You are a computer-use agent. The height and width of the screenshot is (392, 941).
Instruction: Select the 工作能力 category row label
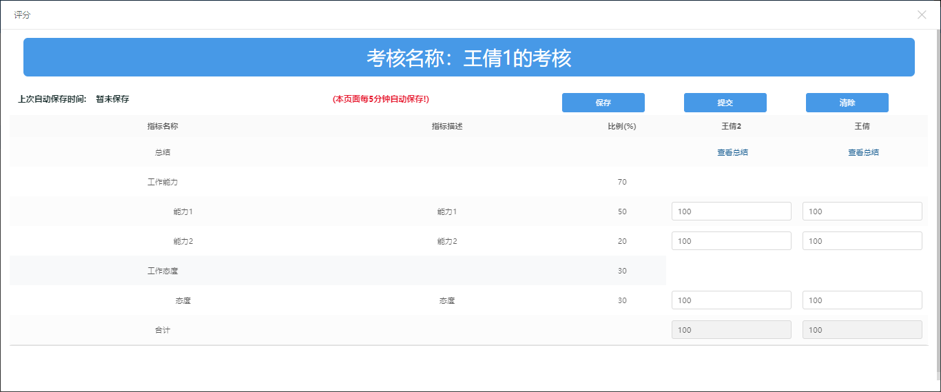163,182
